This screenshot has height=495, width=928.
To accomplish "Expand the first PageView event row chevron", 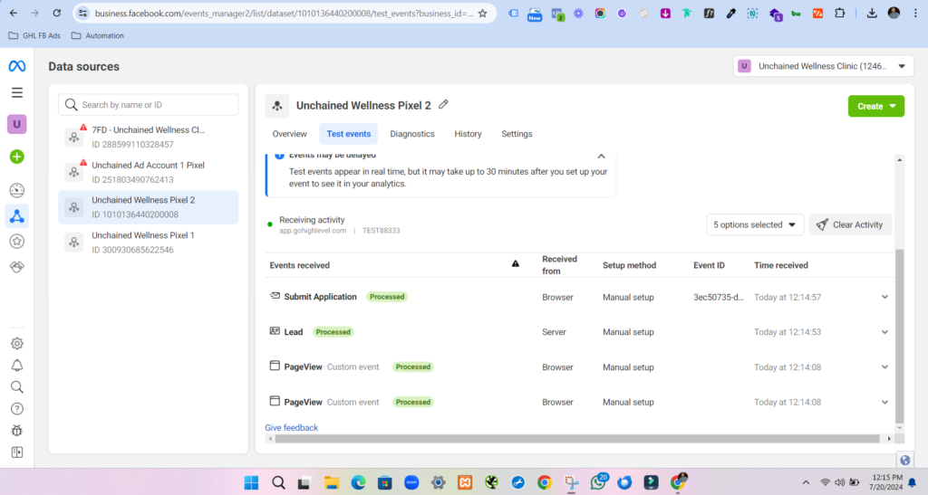I will (884, 366).
